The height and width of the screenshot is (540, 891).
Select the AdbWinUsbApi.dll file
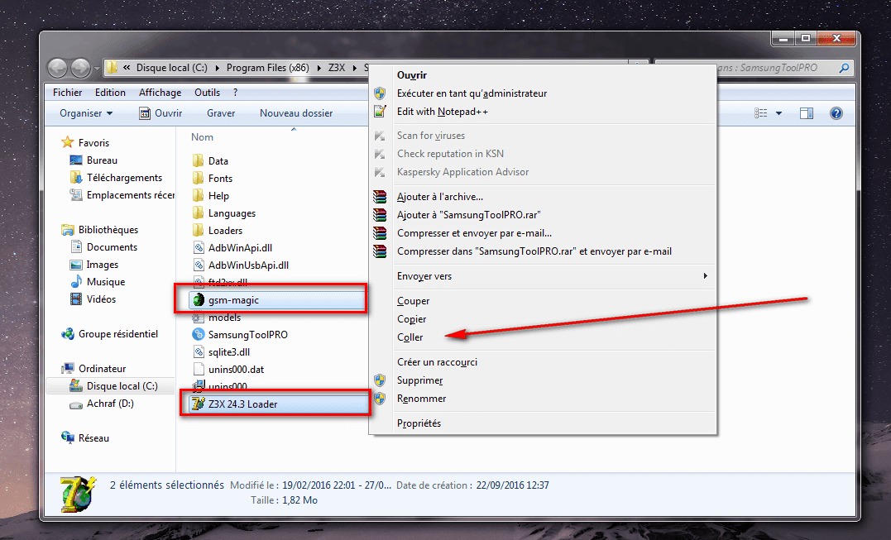tap(248, 265)
